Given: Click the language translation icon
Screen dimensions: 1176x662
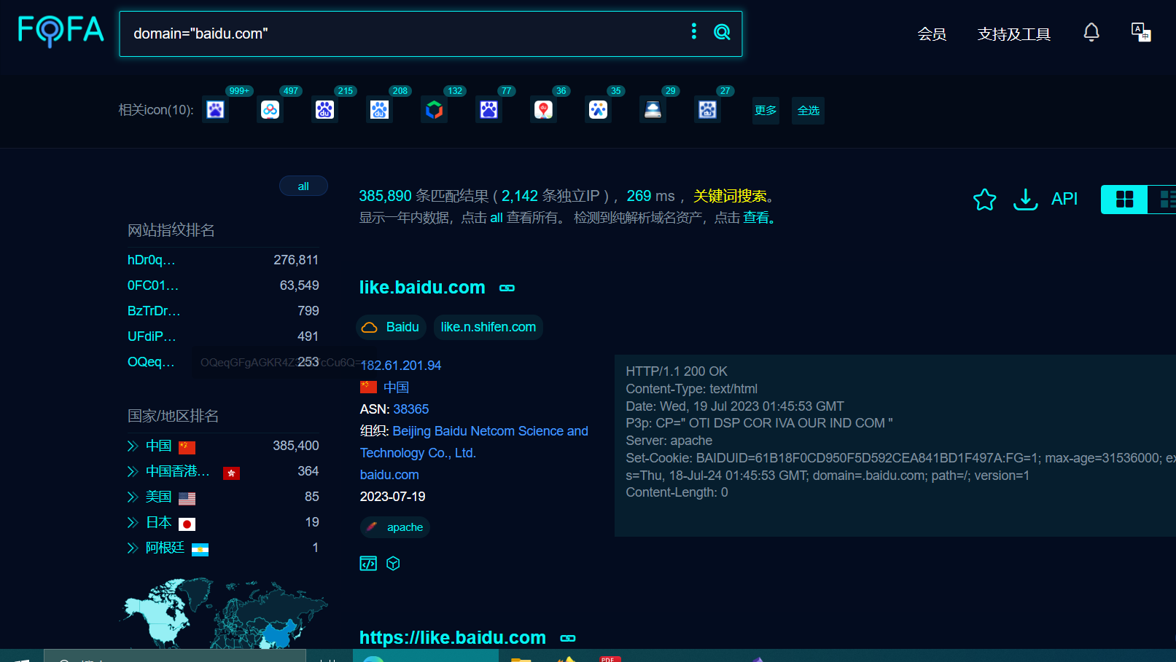Looking at the screenshot, I should click(x=1140, y=33).
